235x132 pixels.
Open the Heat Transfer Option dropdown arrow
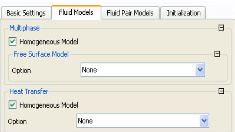tap(204, 121)
